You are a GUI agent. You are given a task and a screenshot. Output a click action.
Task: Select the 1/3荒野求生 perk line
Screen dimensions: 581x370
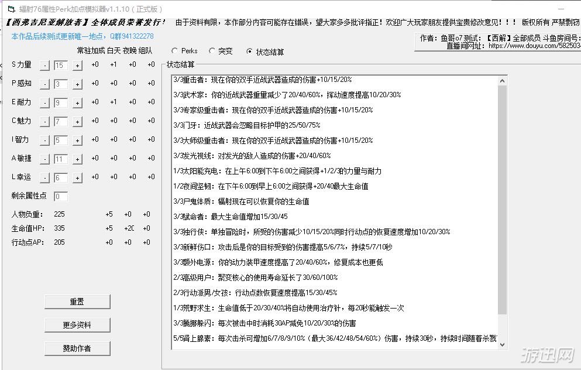288,308
